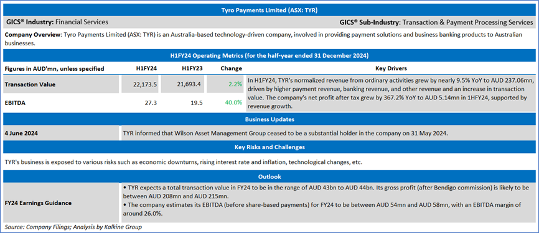Click the Change column heading
The image size is (539, 233).
point(231,68)
